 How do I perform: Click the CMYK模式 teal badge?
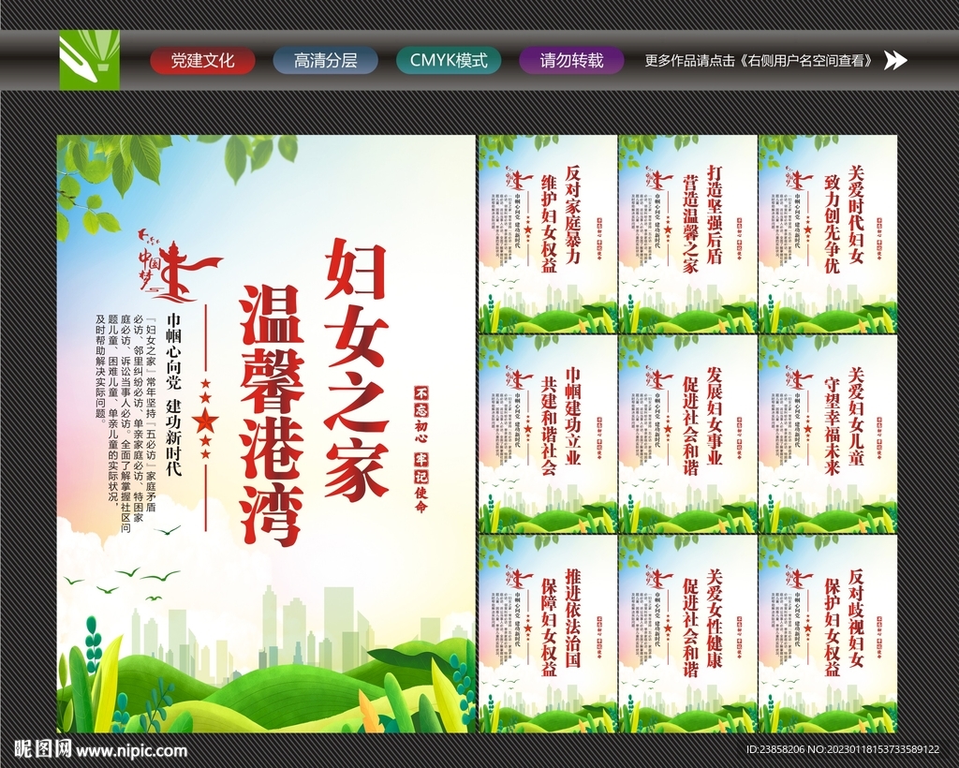pyautogui.click(x=448, y=60)
